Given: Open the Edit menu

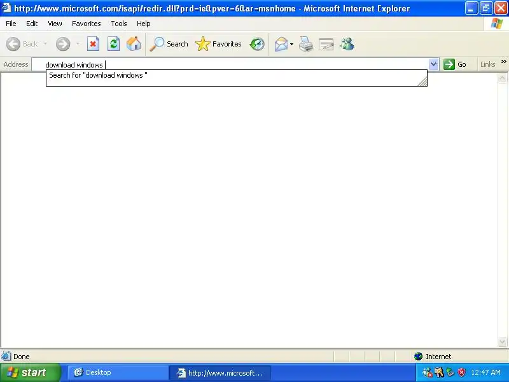Looking at the screenshot, I should [x=32, y=24].
